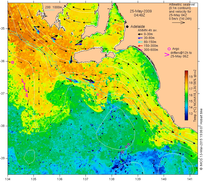This screenshot has height=182, width=203.
Task: Click the 19 degree color bar label
Action: coord(191,77)
